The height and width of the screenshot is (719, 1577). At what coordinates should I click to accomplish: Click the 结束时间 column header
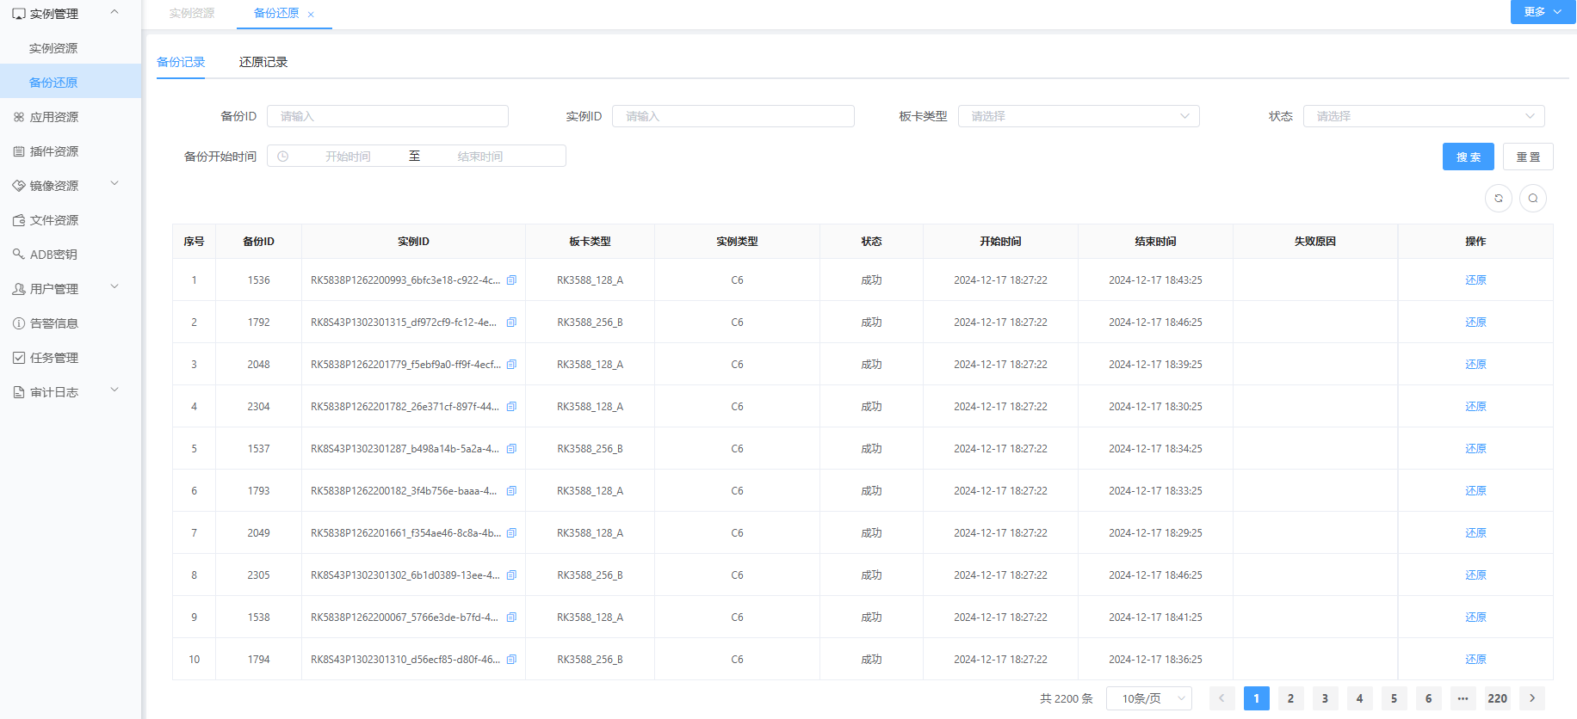[1155, 242]
